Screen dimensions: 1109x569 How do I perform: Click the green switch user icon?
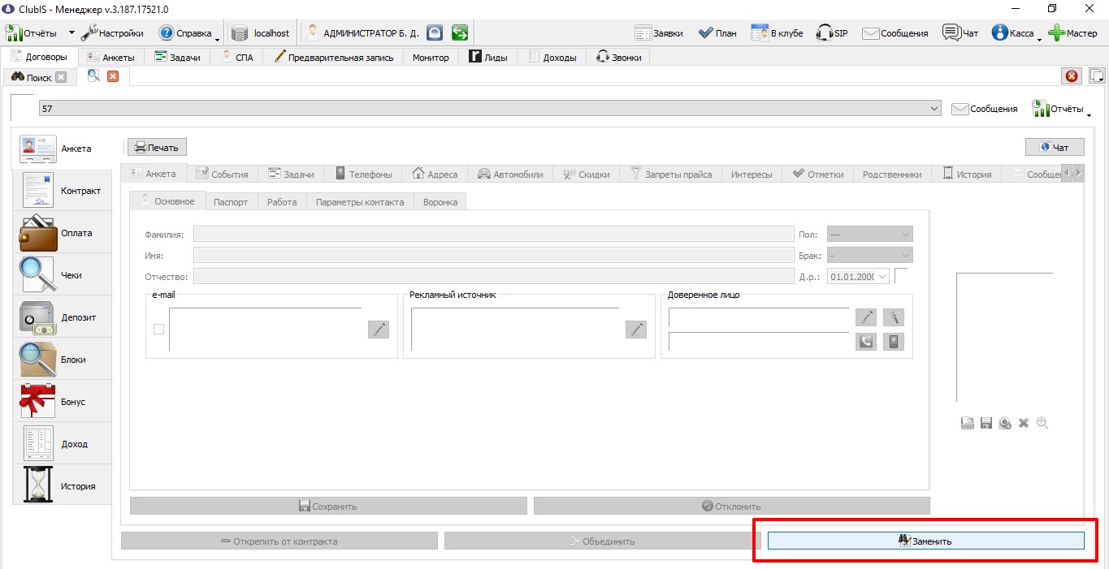(460, 33)
